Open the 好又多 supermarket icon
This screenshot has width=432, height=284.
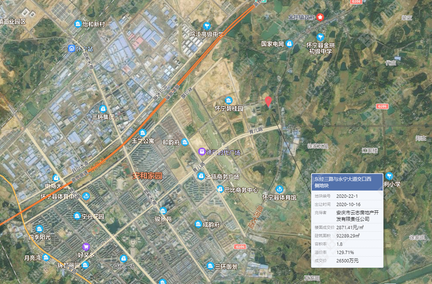(86, 247)
